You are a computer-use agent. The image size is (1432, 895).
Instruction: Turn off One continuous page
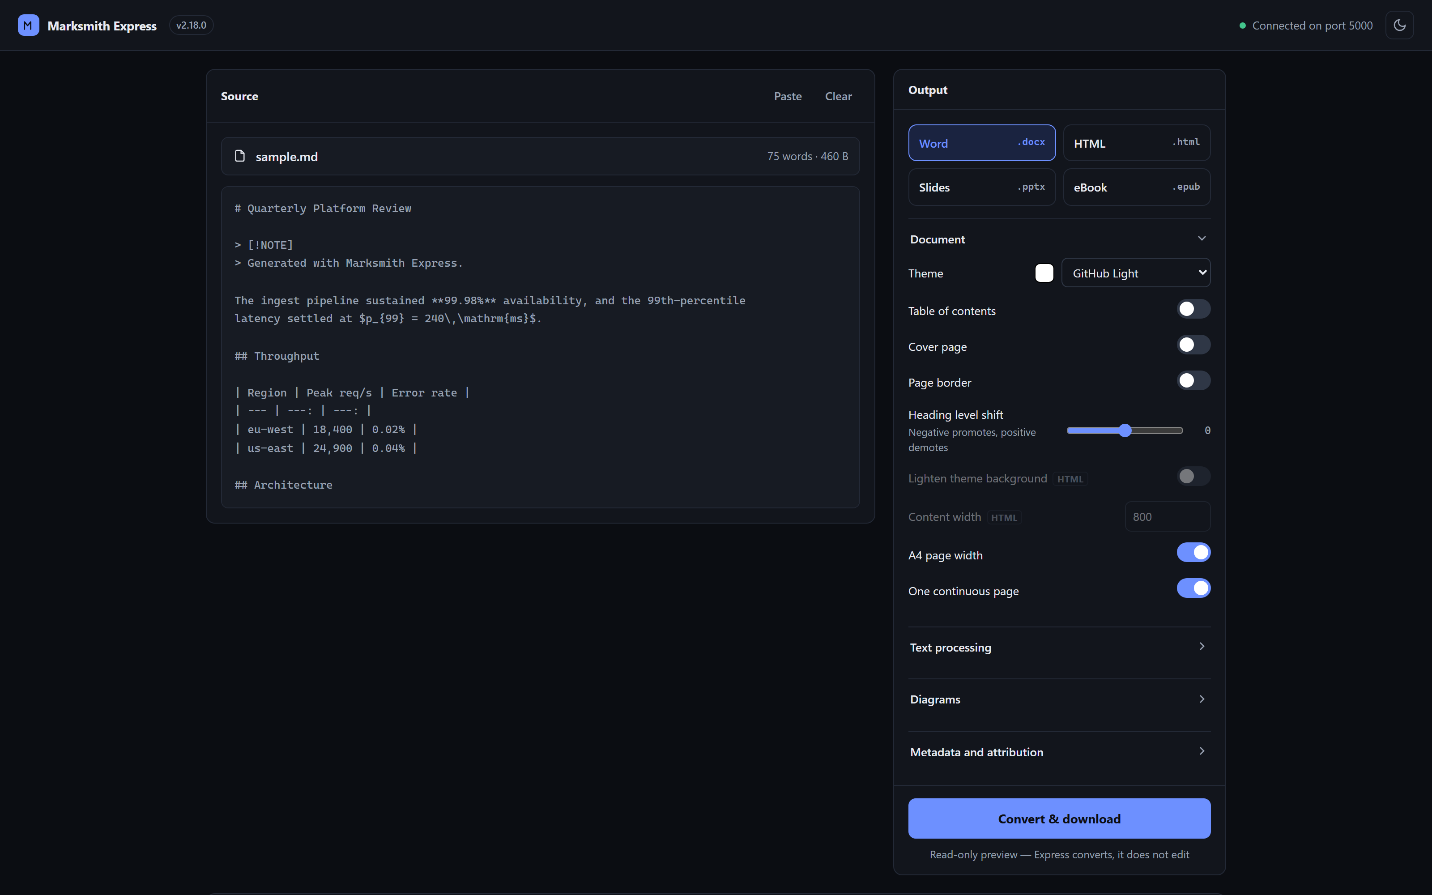(x=1193, y=588)
